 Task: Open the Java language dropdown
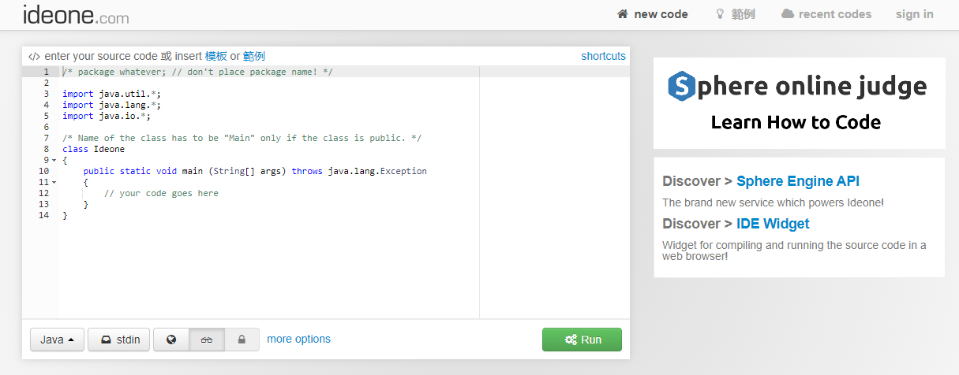[x=57, y=340]
